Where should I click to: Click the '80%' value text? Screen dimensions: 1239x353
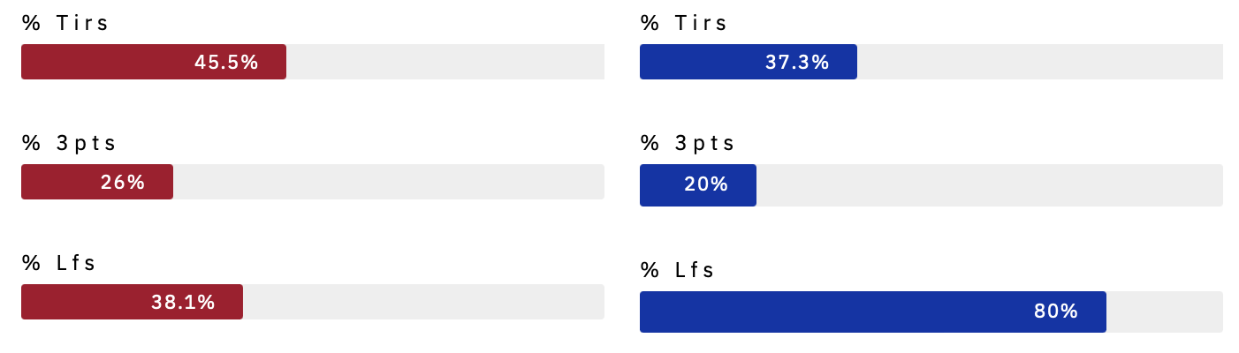[x=1056, y=312]
